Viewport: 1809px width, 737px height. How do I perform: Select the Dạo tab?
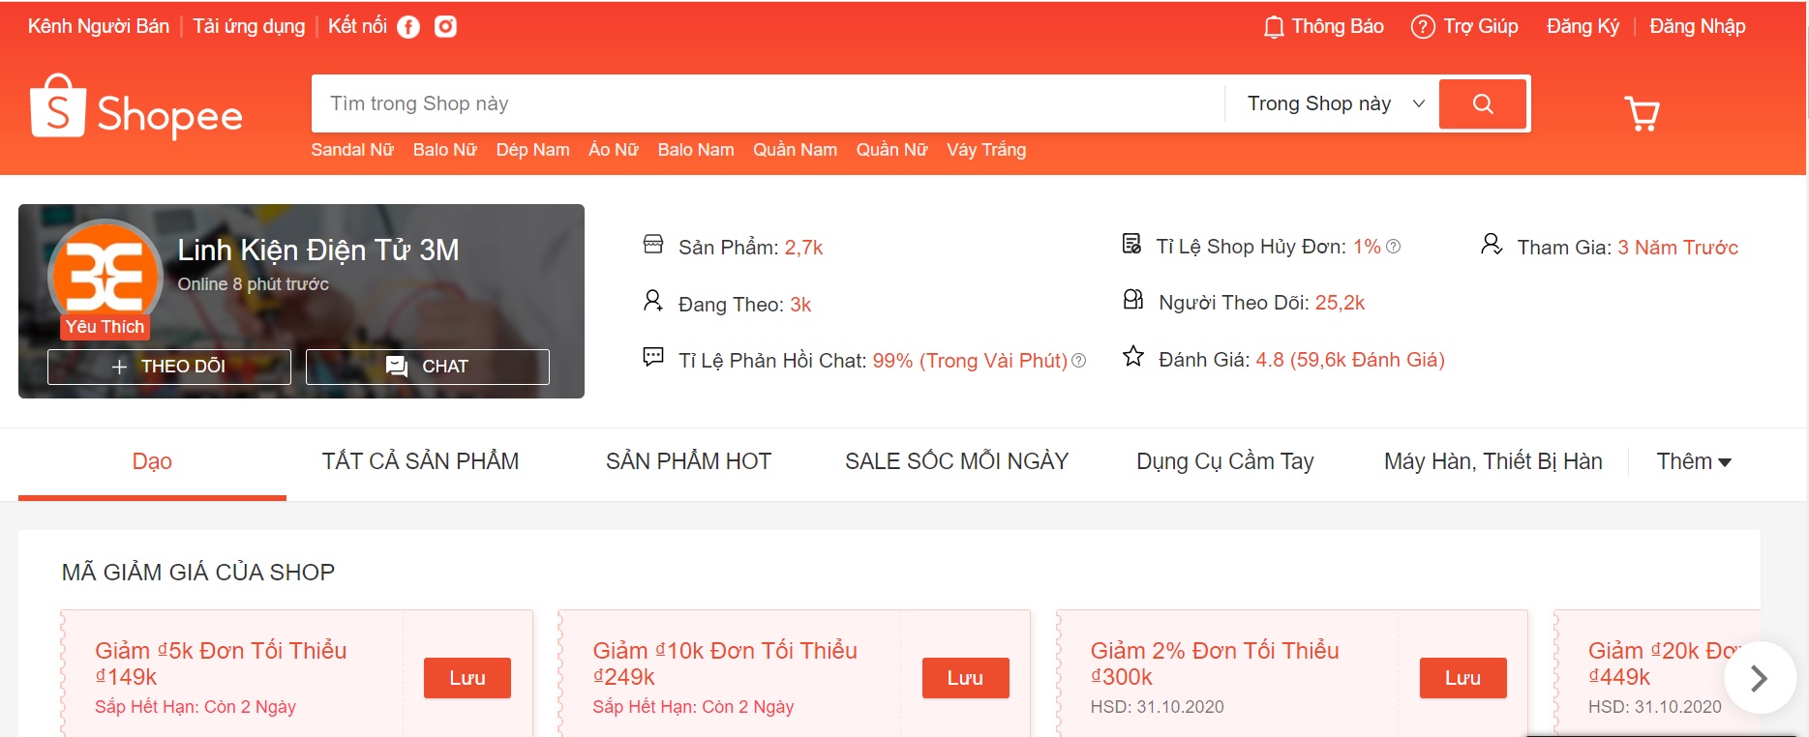coord(152,462)
